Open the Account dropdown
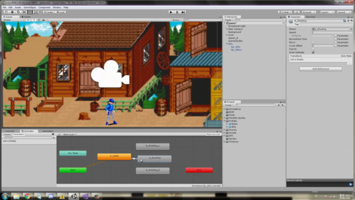This screenshot has height=200, width=355. tap(309, 12)
